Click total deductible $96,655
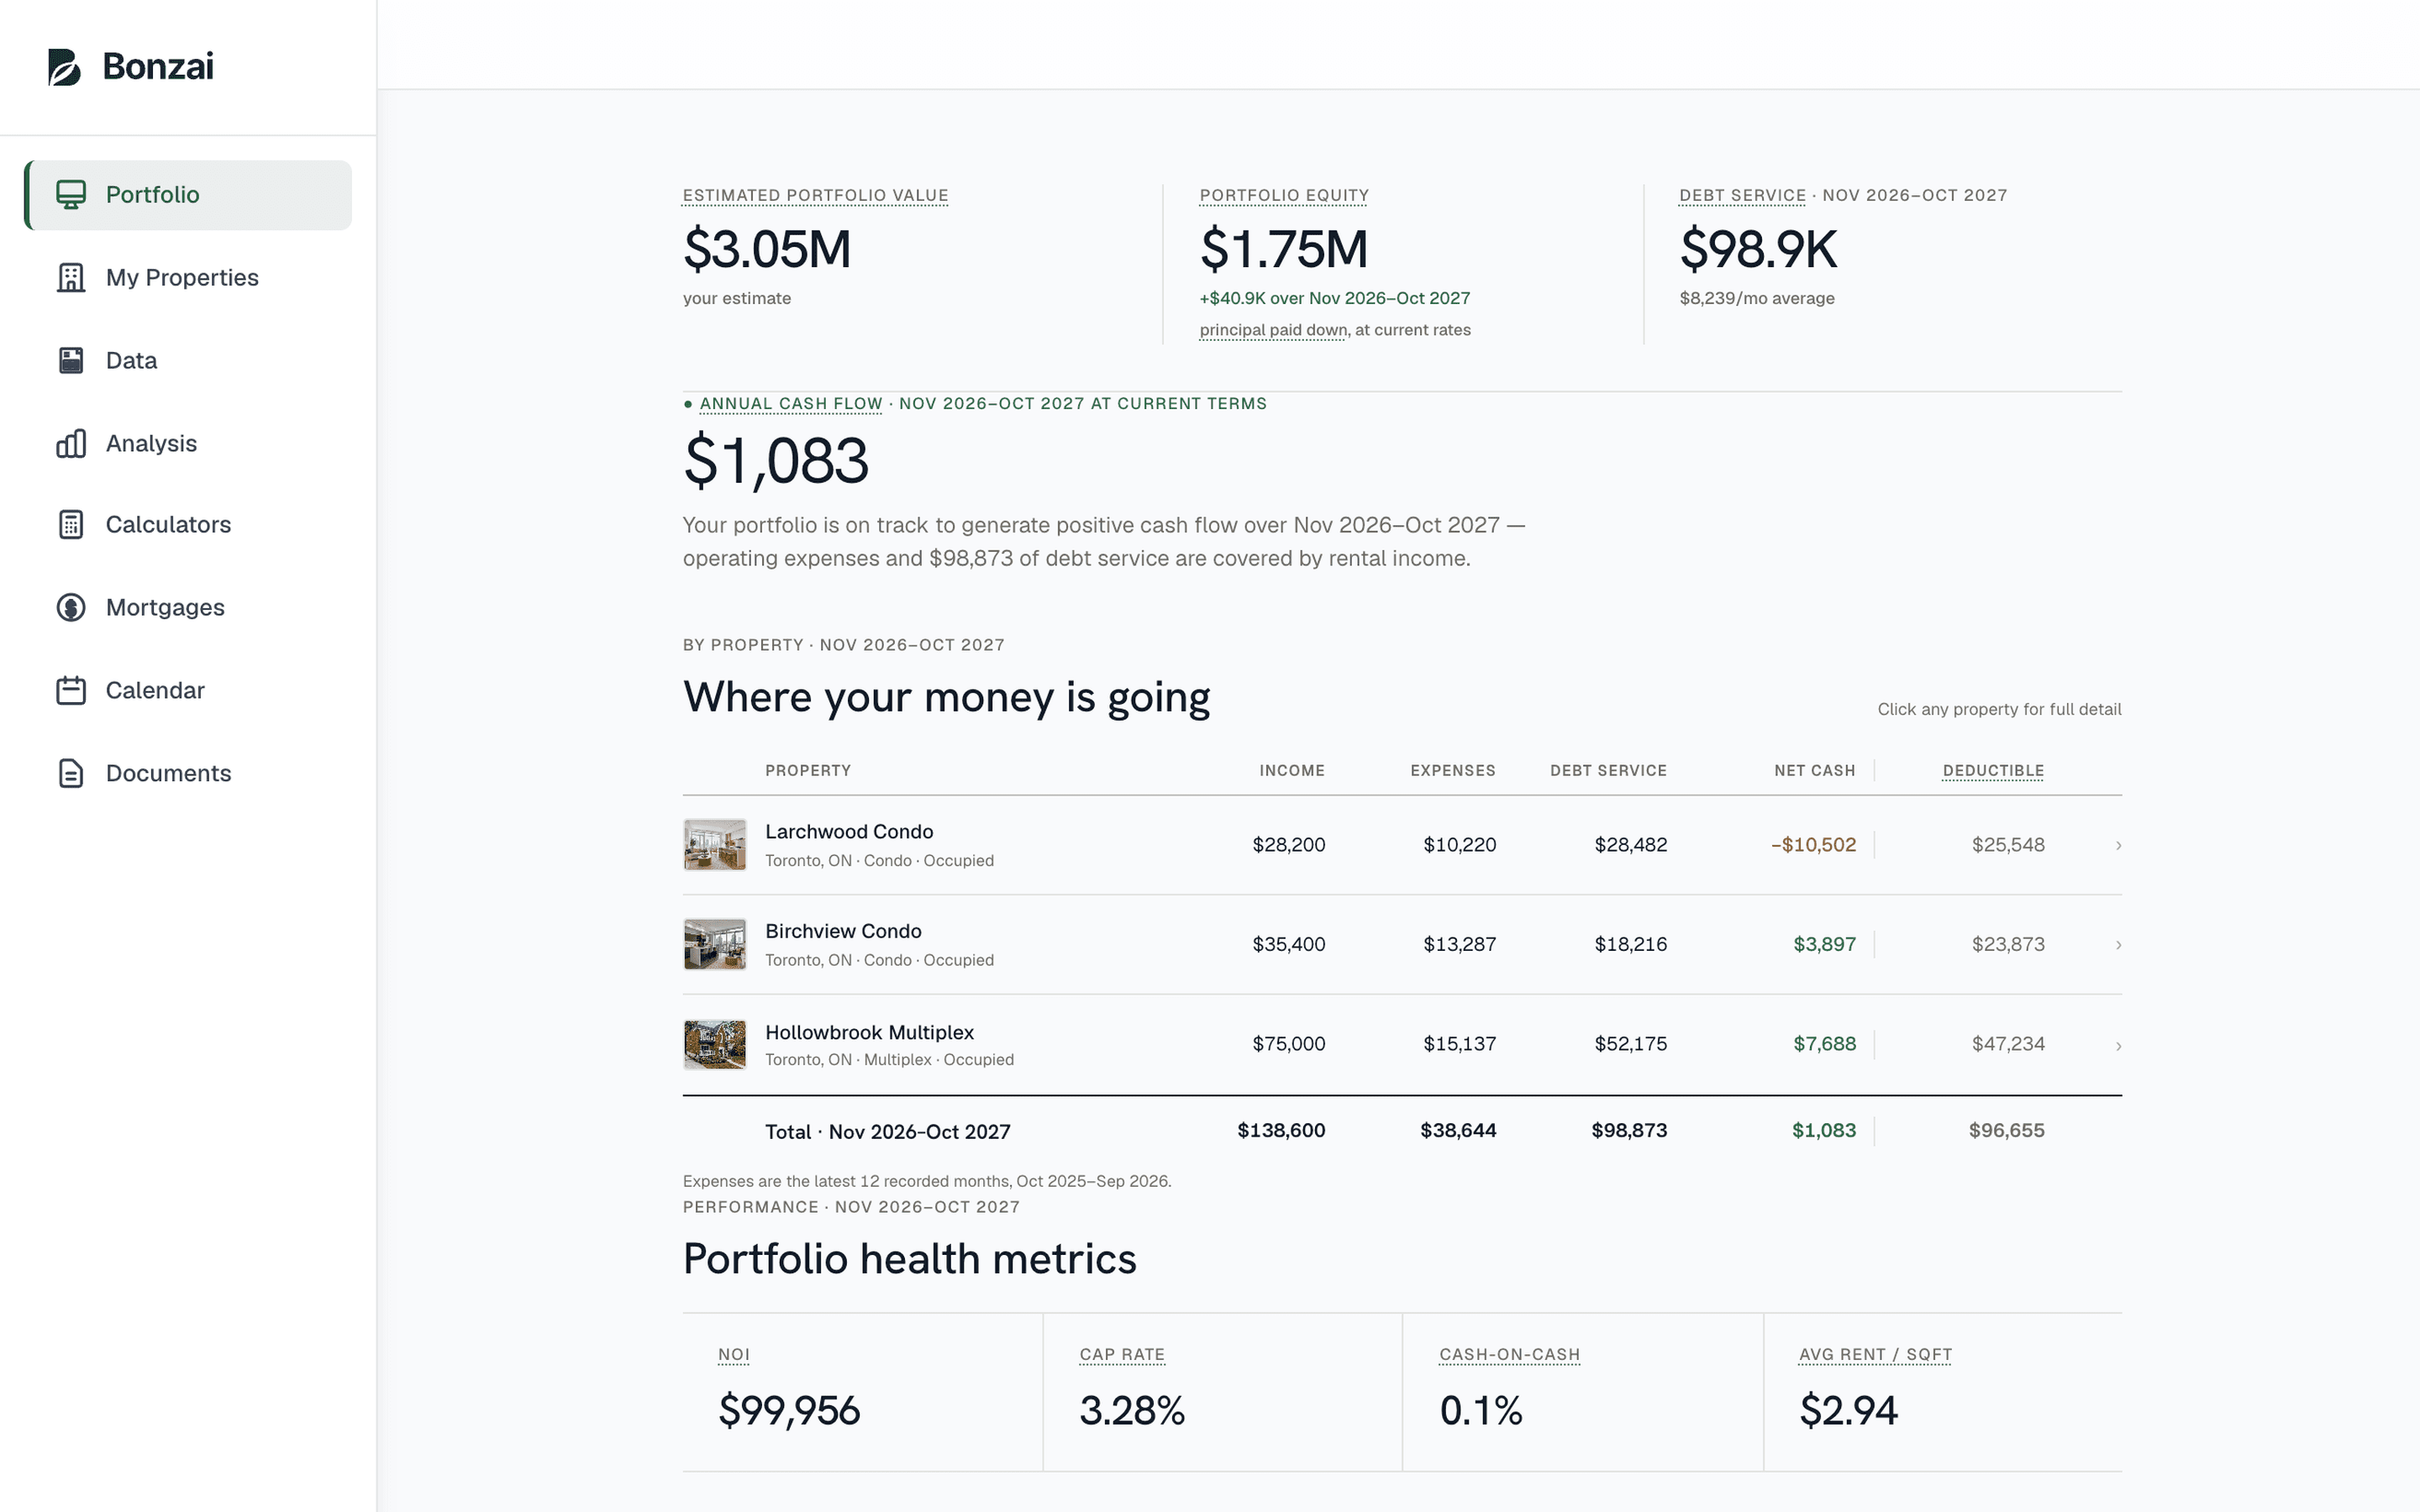The width and height of the screenshot is (2420, 1512). pyautogui.click(x=2006, y=1130)
